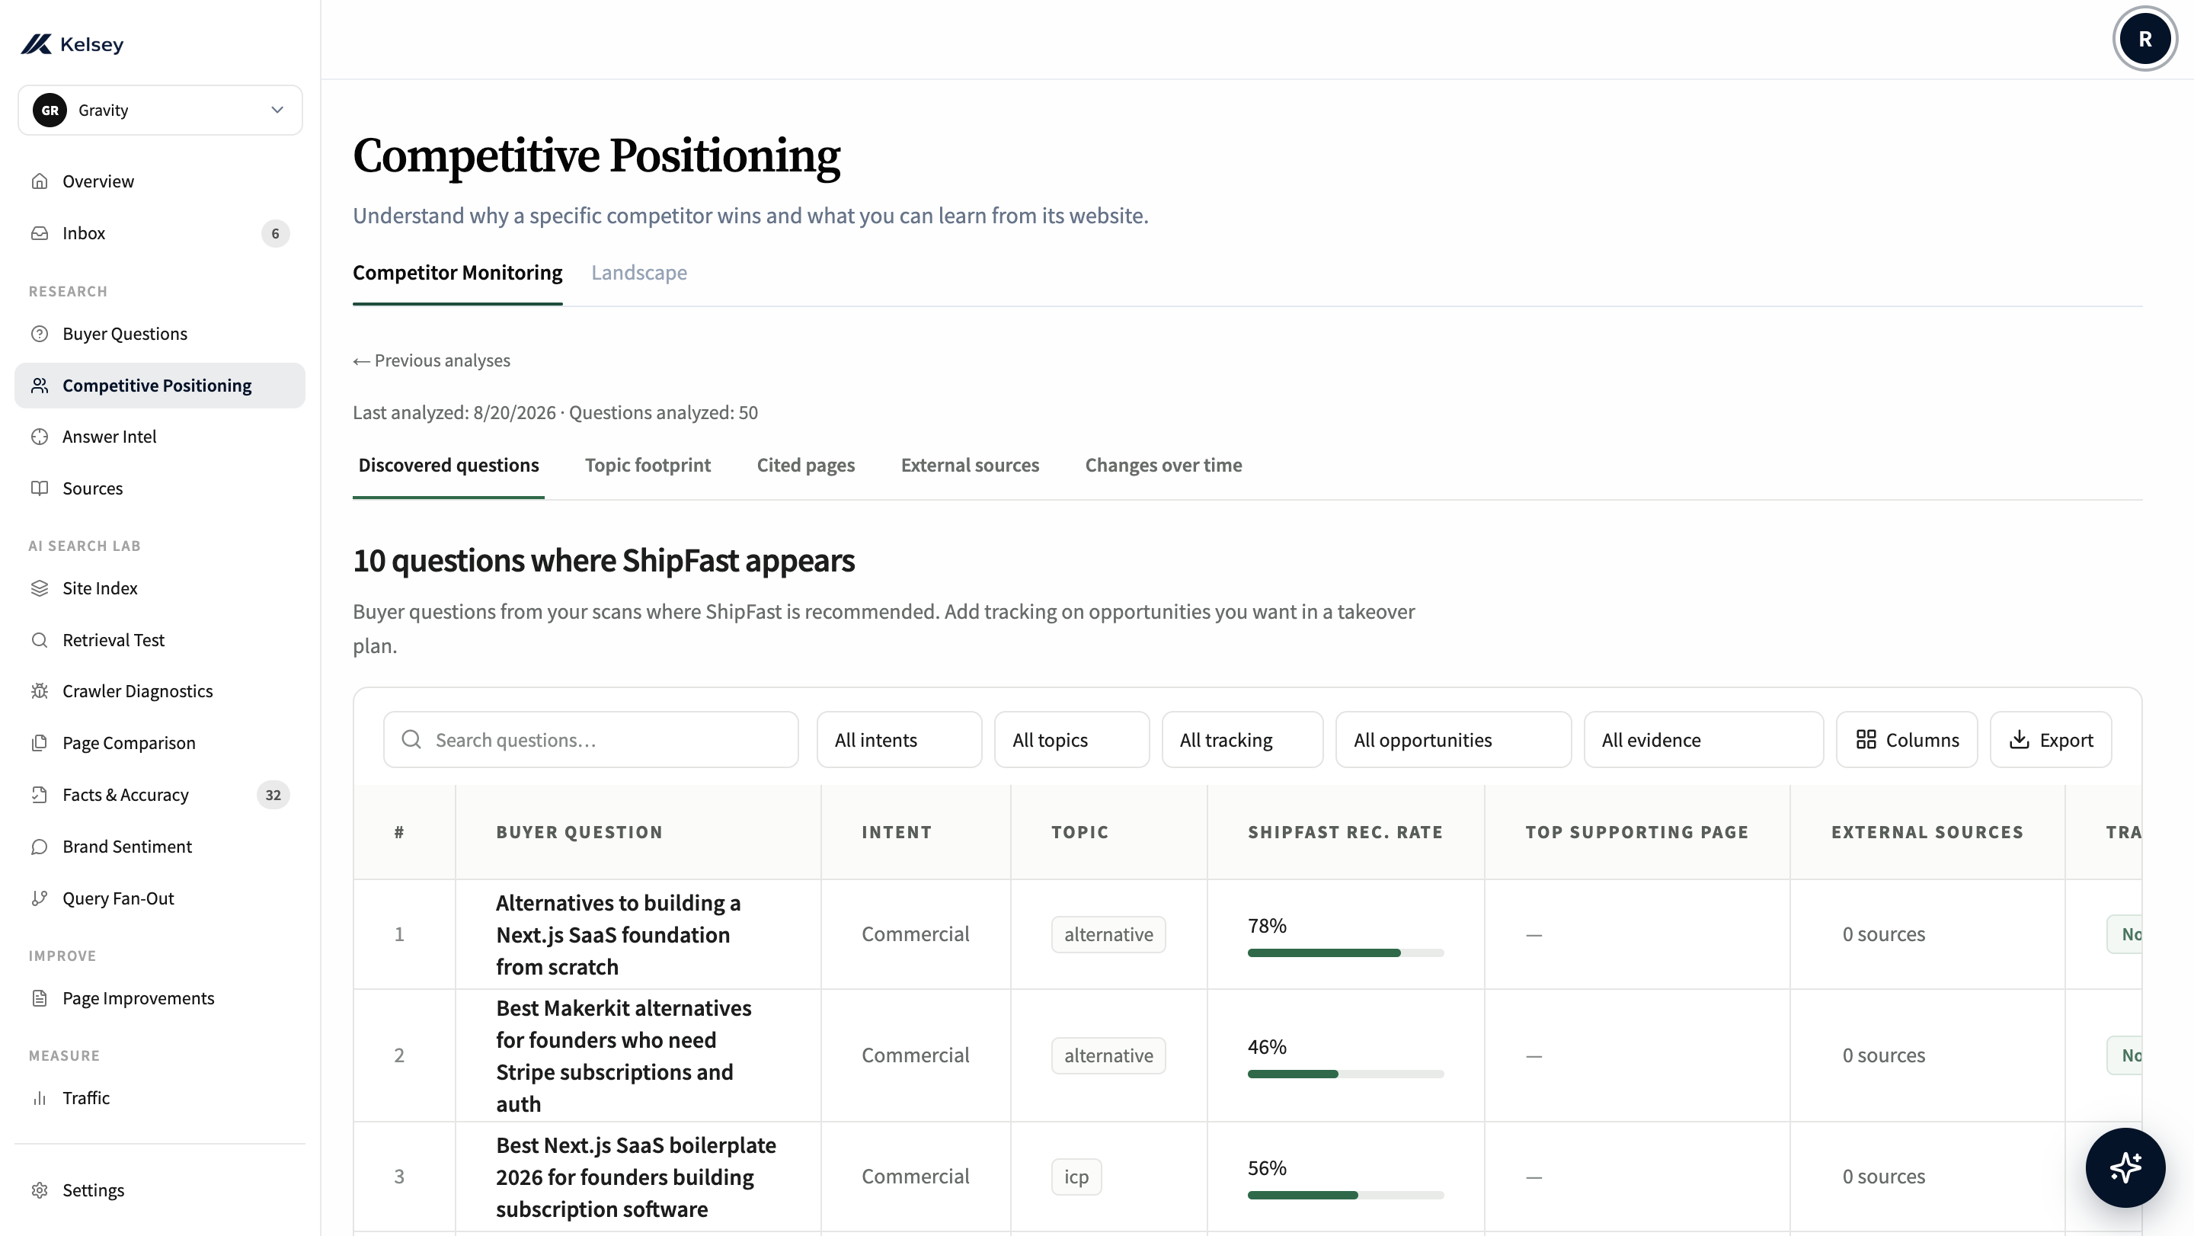Click the Columns grid icon
2194x1236 pixels.
(x=1866, y=740)
